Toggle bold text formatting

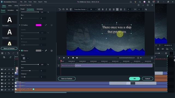(x=103, y=10)
